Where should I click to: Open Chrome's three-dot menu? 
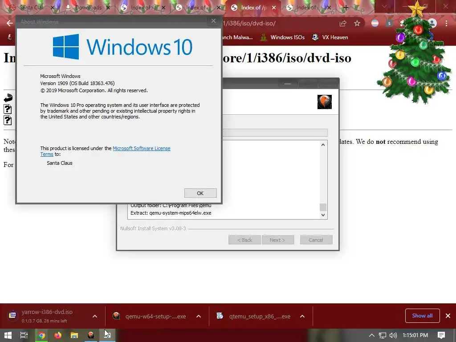point(446,23)
